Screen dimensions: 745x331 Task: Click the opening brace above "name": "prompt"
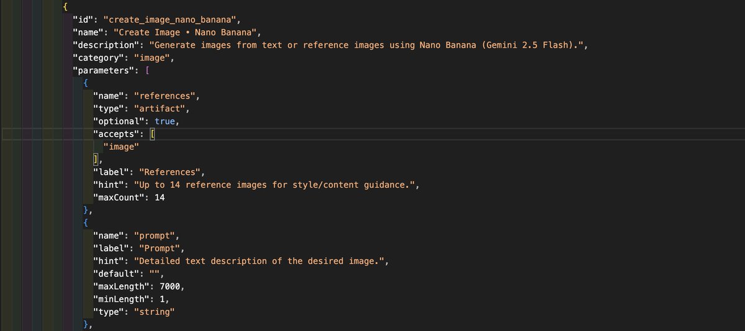pos(86,223)
